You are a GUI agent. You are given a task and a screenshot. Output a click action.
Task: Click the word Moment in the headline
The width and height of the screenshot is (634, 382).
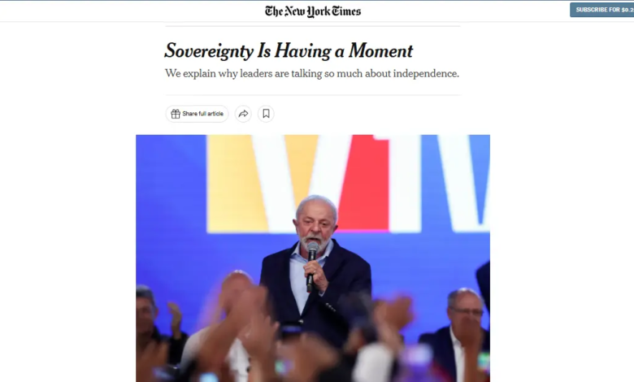[380, 51]
